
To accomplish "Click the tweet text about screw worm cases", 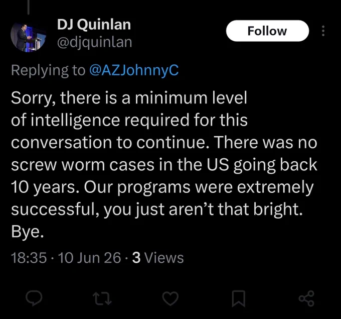I will pyautogui.click(x=164, y=164).
